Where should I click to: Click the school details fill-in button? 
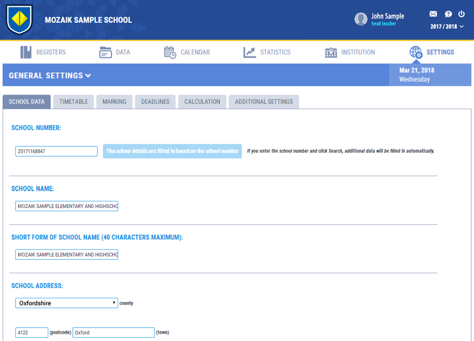point(172,151)
